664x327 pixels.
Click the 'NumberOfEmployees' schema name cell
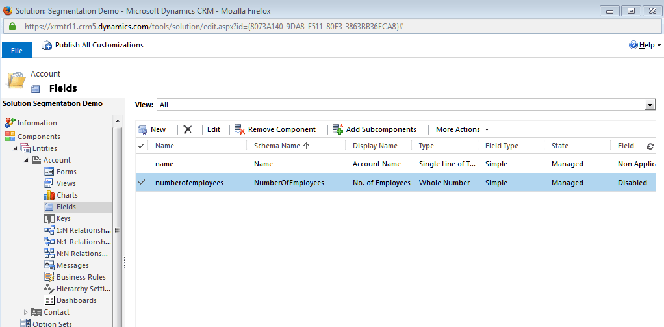point(289,183)
